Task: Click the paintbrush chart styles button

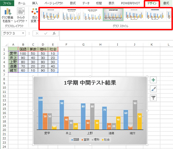Action: point(153,89)
